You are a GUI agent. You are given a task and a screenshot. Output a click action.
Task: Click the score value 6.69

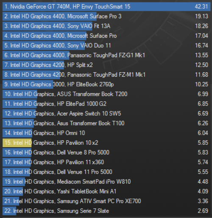click(203, 113)
